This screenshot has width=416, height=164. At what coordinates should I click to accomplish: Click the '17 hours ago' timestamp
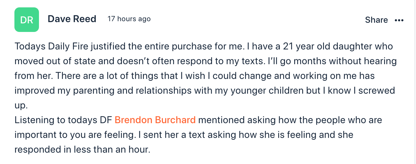(129, 19)
